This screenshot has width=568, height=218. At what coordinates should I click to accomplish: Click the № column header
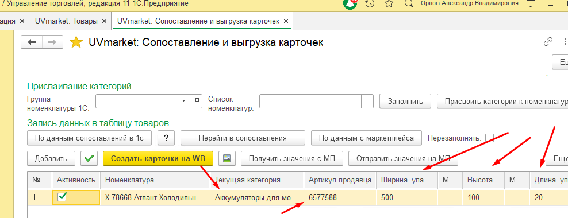40,180
